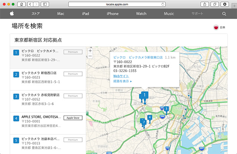The image size is (237, 154).
Task: Open ビックロ ビックカメラ新宿東口店 popup title link
Action: point(138,57)
